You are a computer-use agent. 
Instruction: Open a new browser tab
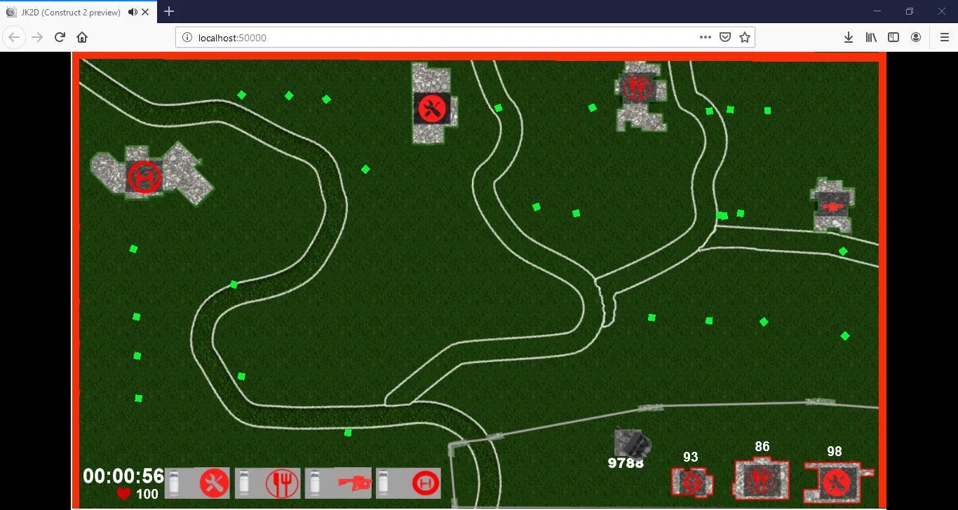coord(169,11)
